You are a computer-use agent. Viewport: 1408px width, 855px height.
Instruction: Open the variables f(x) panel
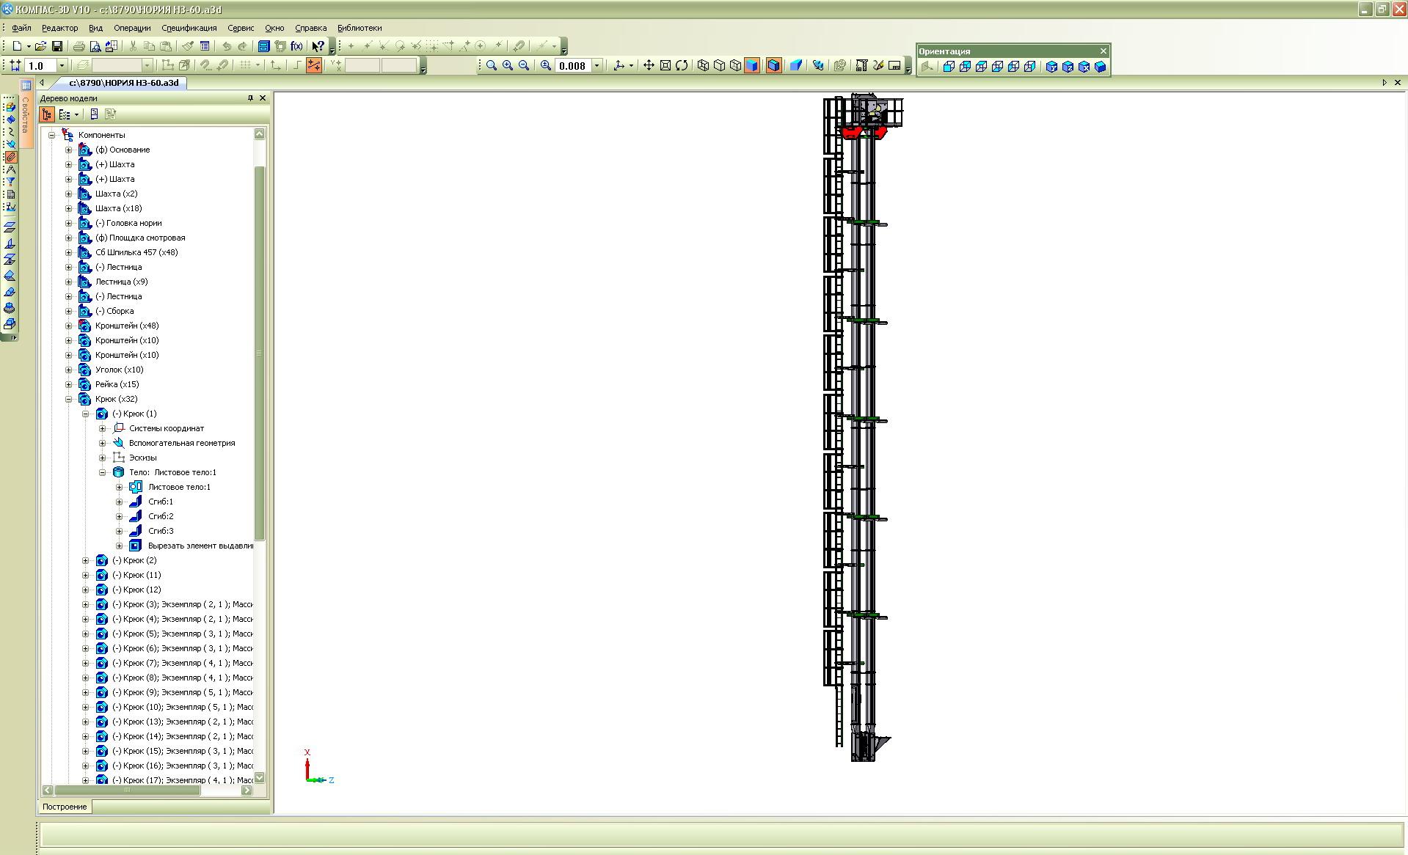[296, 46]
